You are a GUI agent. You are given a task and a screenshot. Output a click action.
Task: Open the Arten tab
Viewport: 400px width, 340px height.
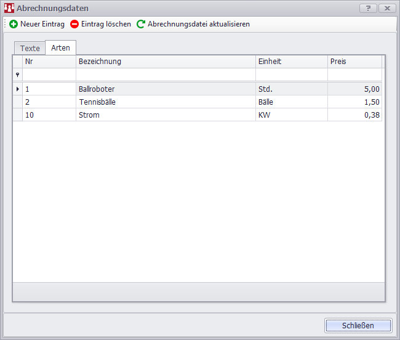pyautogui.click(x=60, y=48)
